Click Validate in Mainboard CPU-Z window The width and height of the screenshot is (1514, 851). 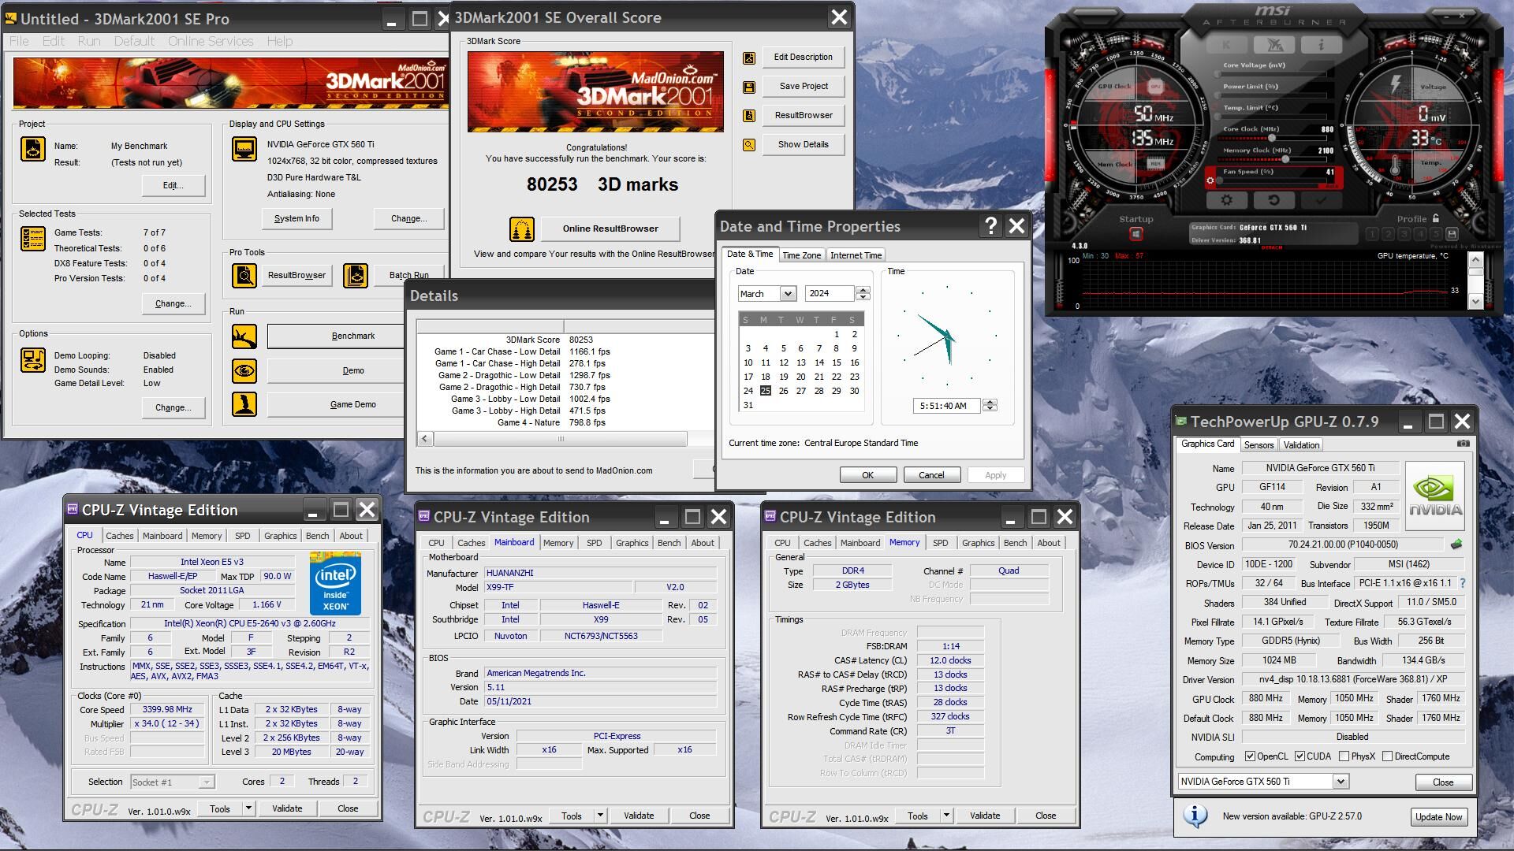pos(639,816)
